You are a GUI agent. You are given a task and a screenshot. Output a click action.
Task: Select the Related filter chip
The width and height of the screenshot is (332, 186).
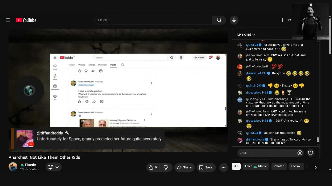[279, 166]
